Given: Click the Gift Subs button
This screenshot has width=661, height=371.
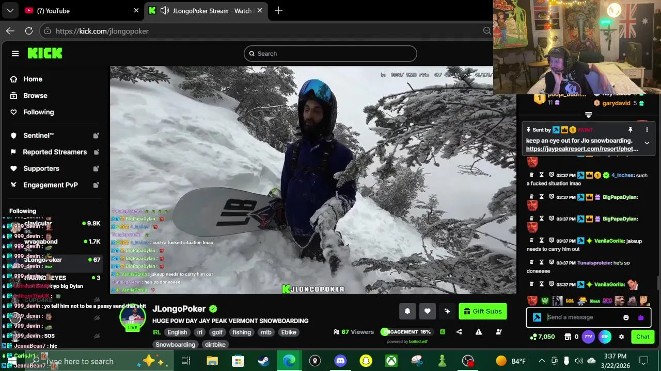Looking at the screenshot, I should coord(483,311).
